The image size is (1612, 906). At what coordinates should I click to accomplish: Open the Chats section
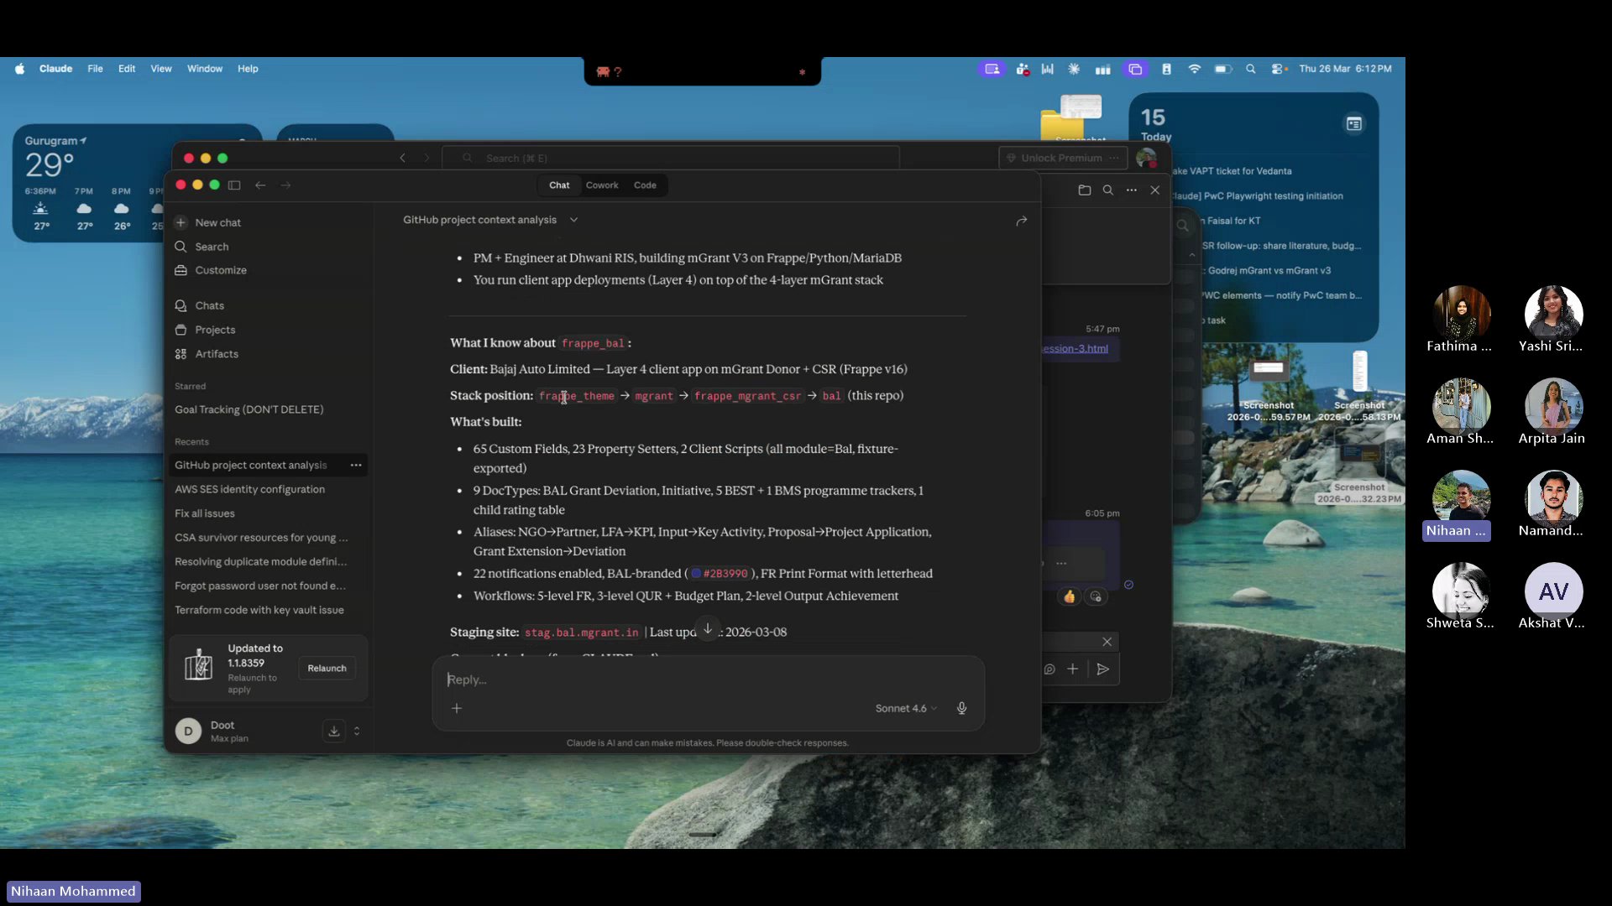click(x=210, y=305)
